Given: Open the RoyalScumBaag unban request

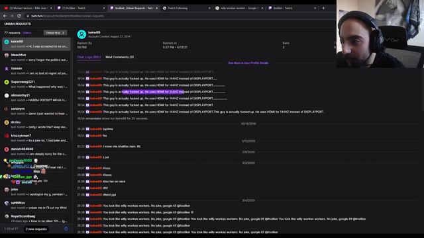Looking at the screenshot, I should click(36, 219).
